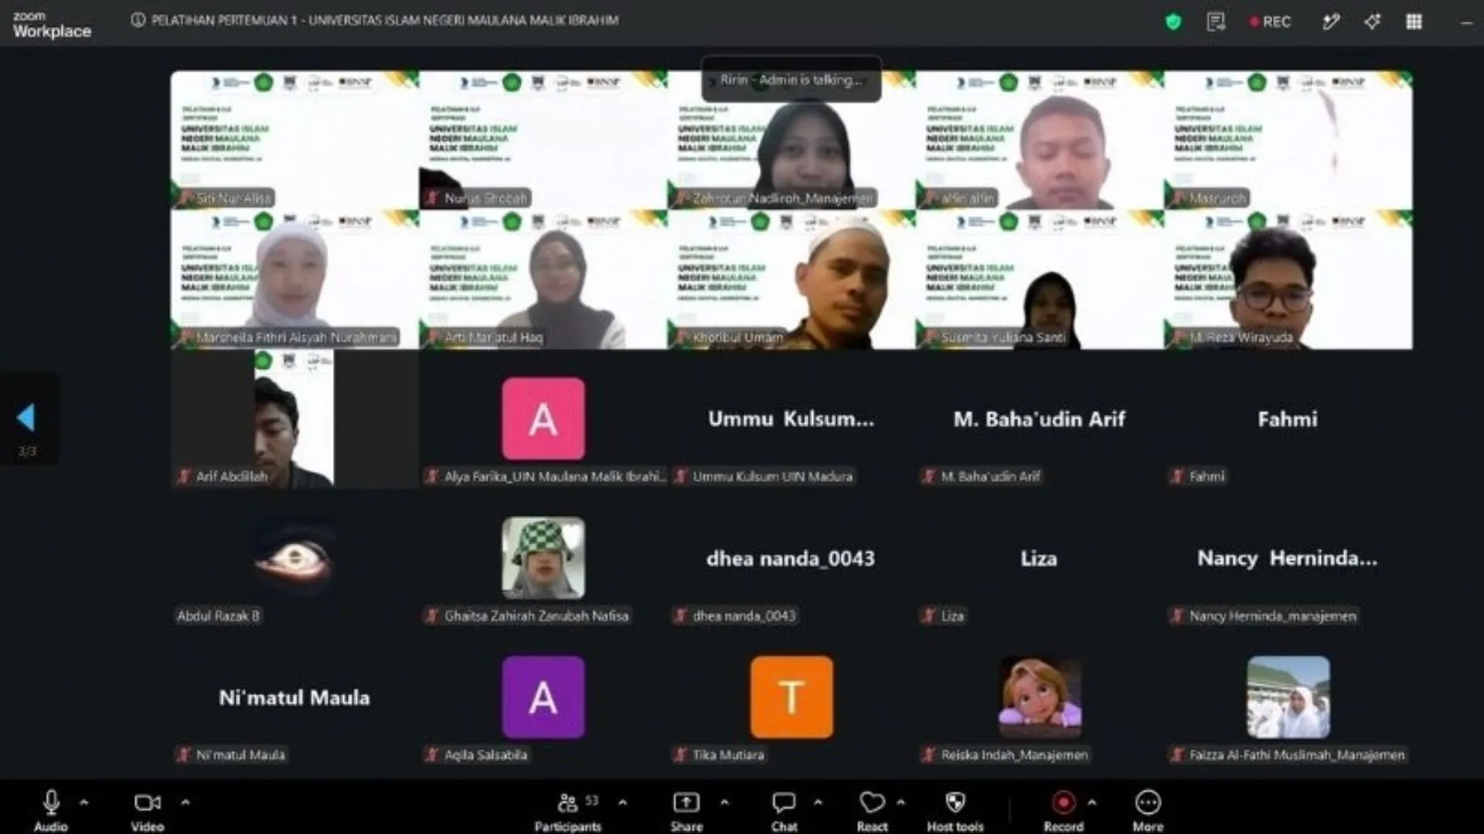
Task: Click Ghaitsa Zahirah profile picture
Action: click(543, 558)
